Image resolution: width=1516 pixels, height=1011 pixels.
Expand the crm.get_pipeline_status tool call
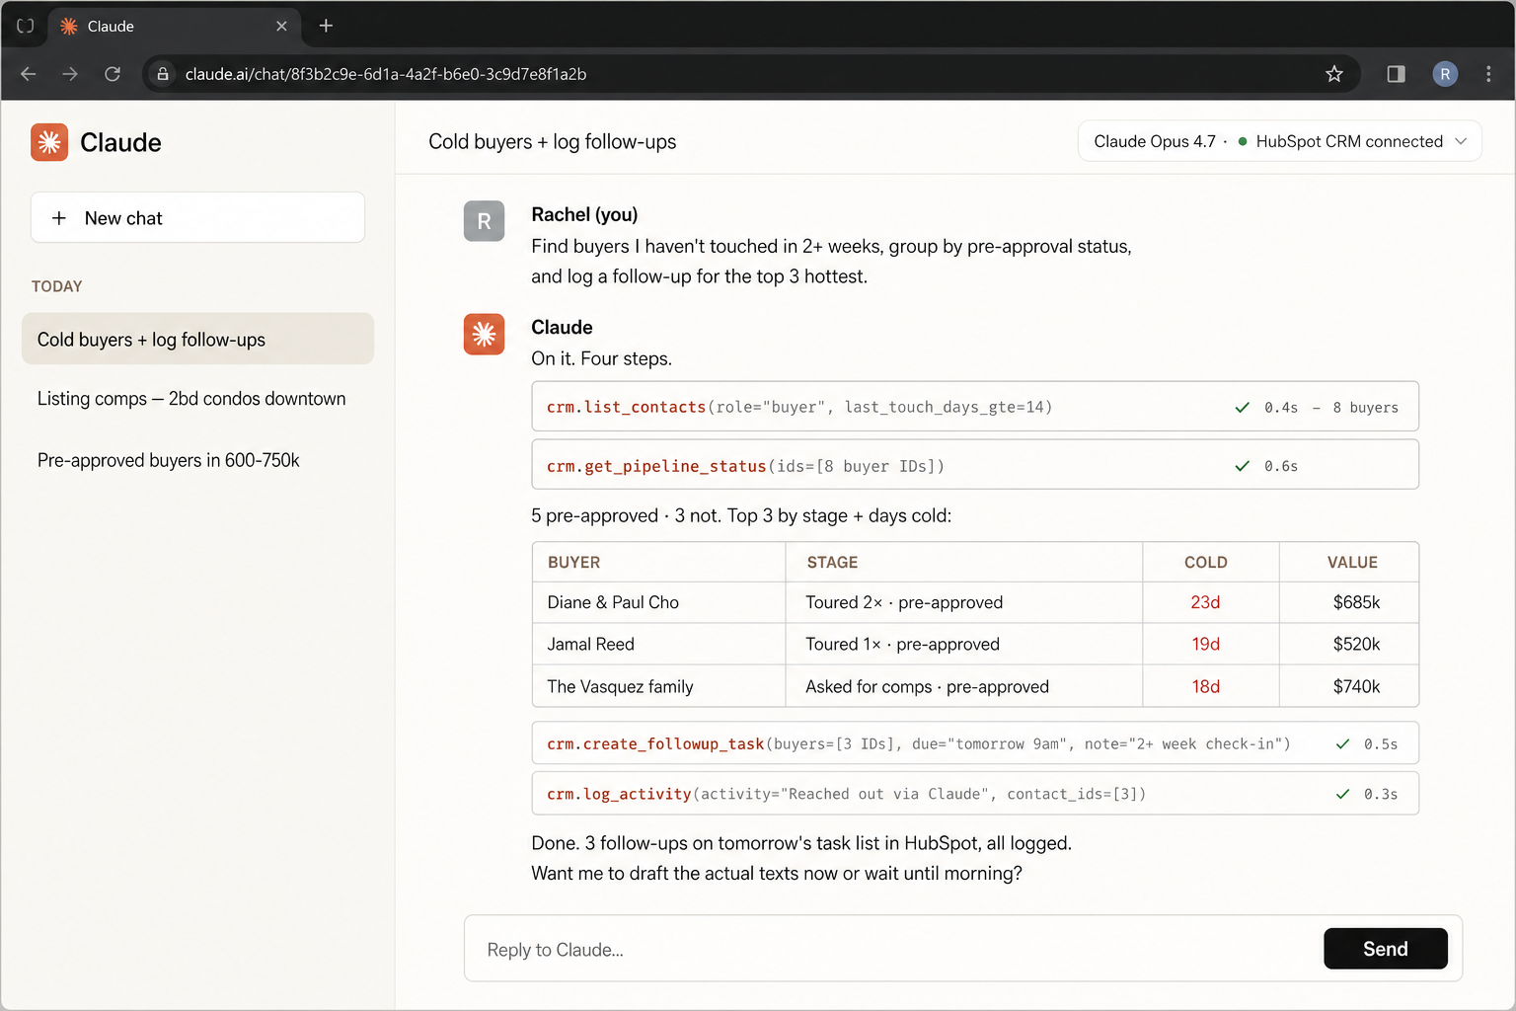tap(975, 464)
